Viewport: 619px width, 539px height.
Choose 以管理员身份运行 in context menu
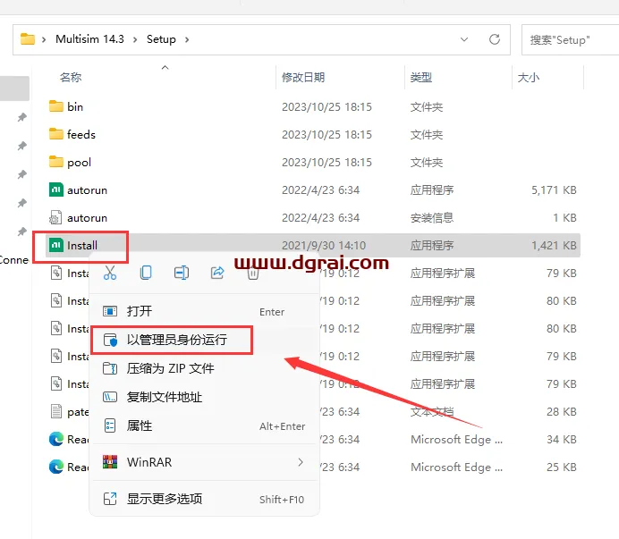[204, 340]
